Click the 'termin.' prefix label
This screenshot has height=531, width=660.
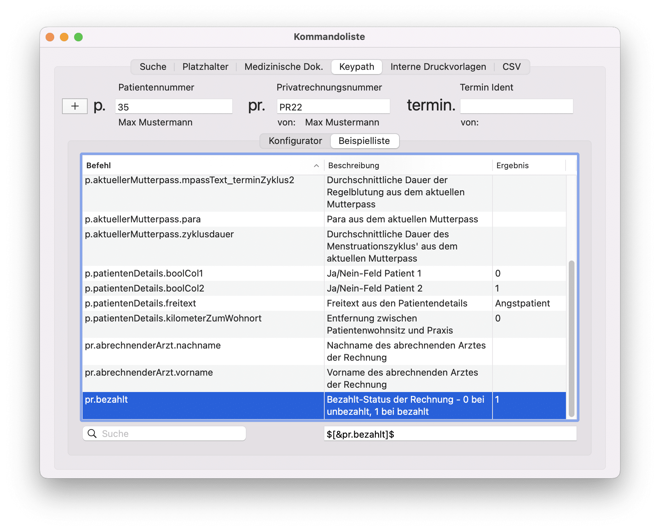(431, 105)
